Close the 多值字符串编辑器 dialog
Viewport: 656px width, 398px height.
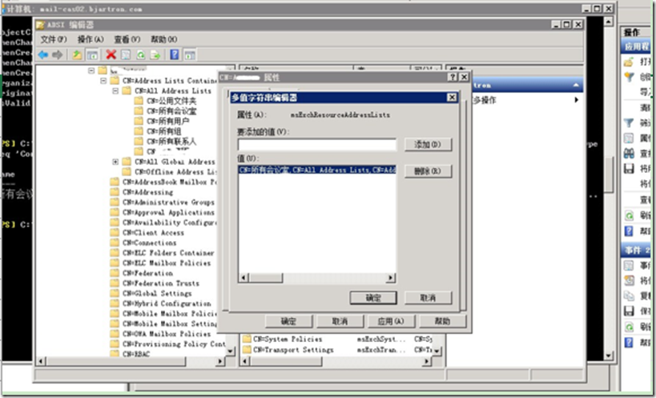(452, 98)
